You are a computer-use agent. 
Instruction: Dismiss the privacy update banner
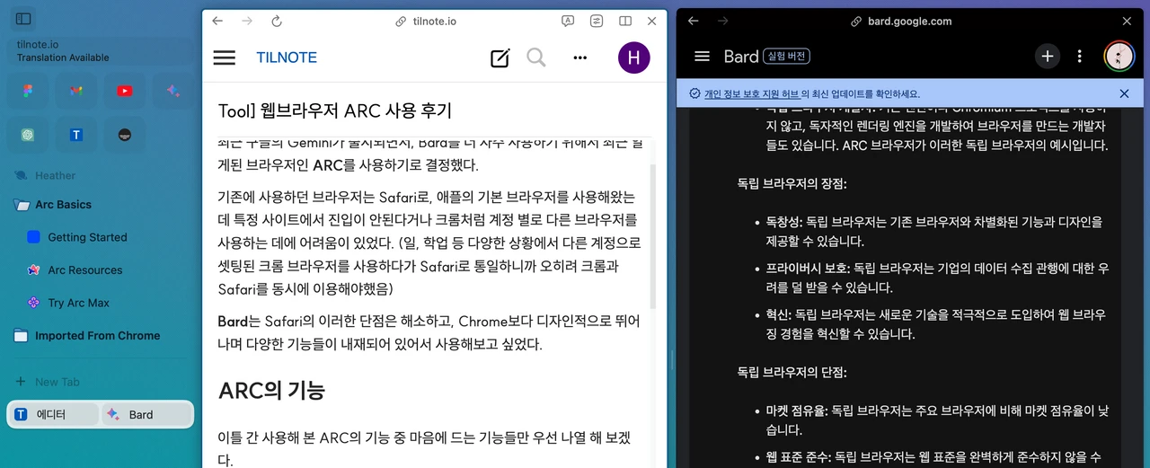1124,93
